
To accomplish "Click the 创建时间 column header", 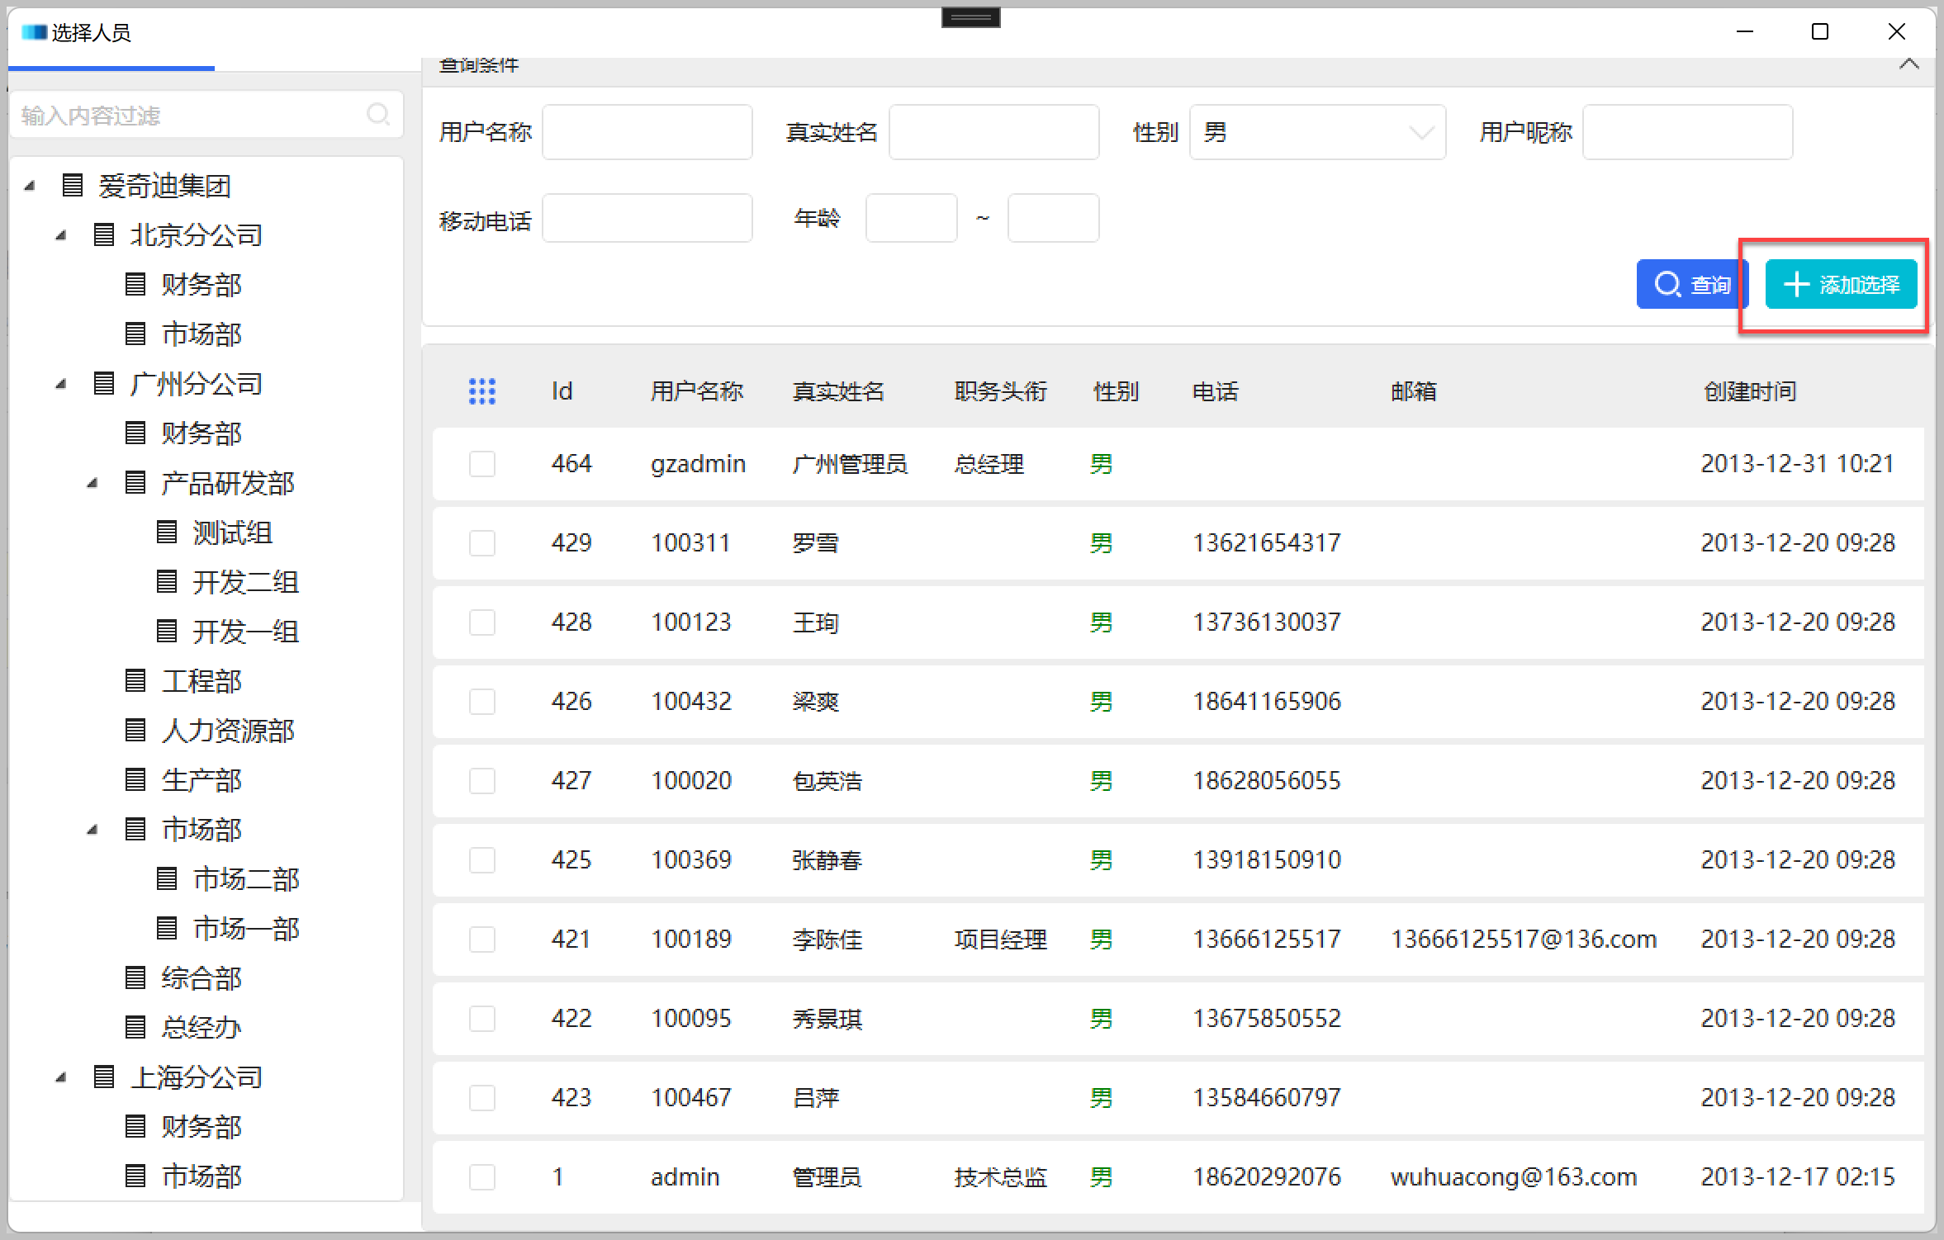I will click(x=1750, y=391).
